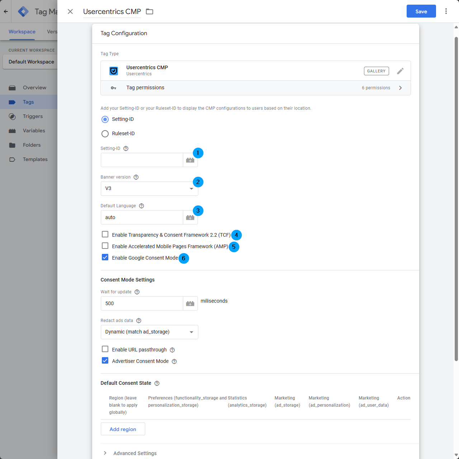The width and height of the screenshot is (459, 459).
Task: Open the three-dot more actions menu
Action: 446,11
